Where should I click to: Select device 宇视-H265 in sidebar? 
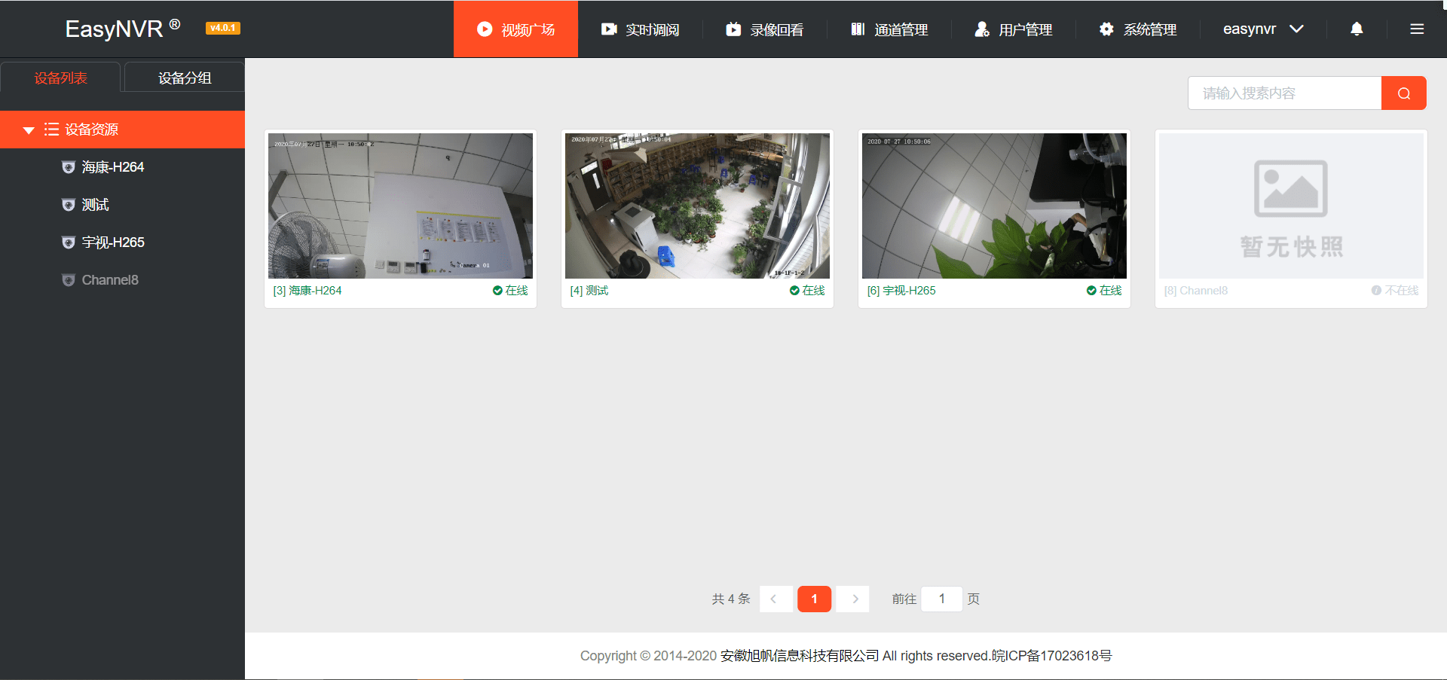114,242
